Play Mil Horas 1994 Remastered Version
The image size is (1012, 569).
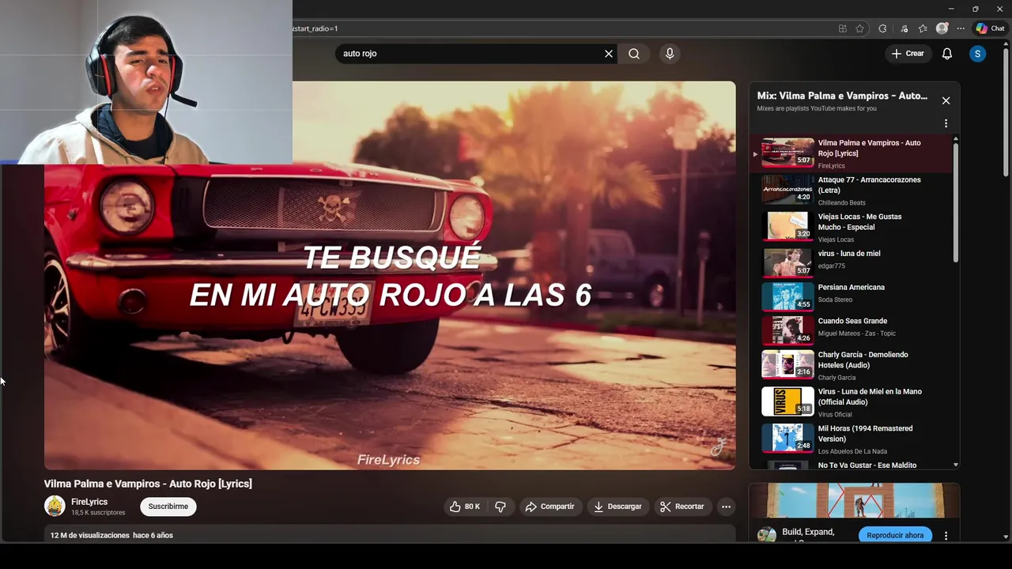852,439
